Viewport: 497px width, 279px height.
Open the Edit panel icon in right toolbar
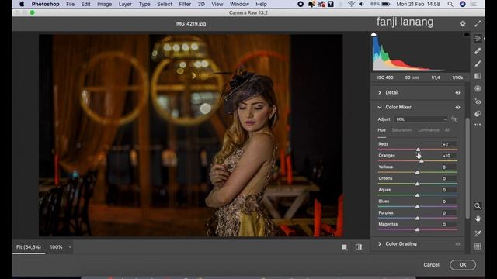478,38
